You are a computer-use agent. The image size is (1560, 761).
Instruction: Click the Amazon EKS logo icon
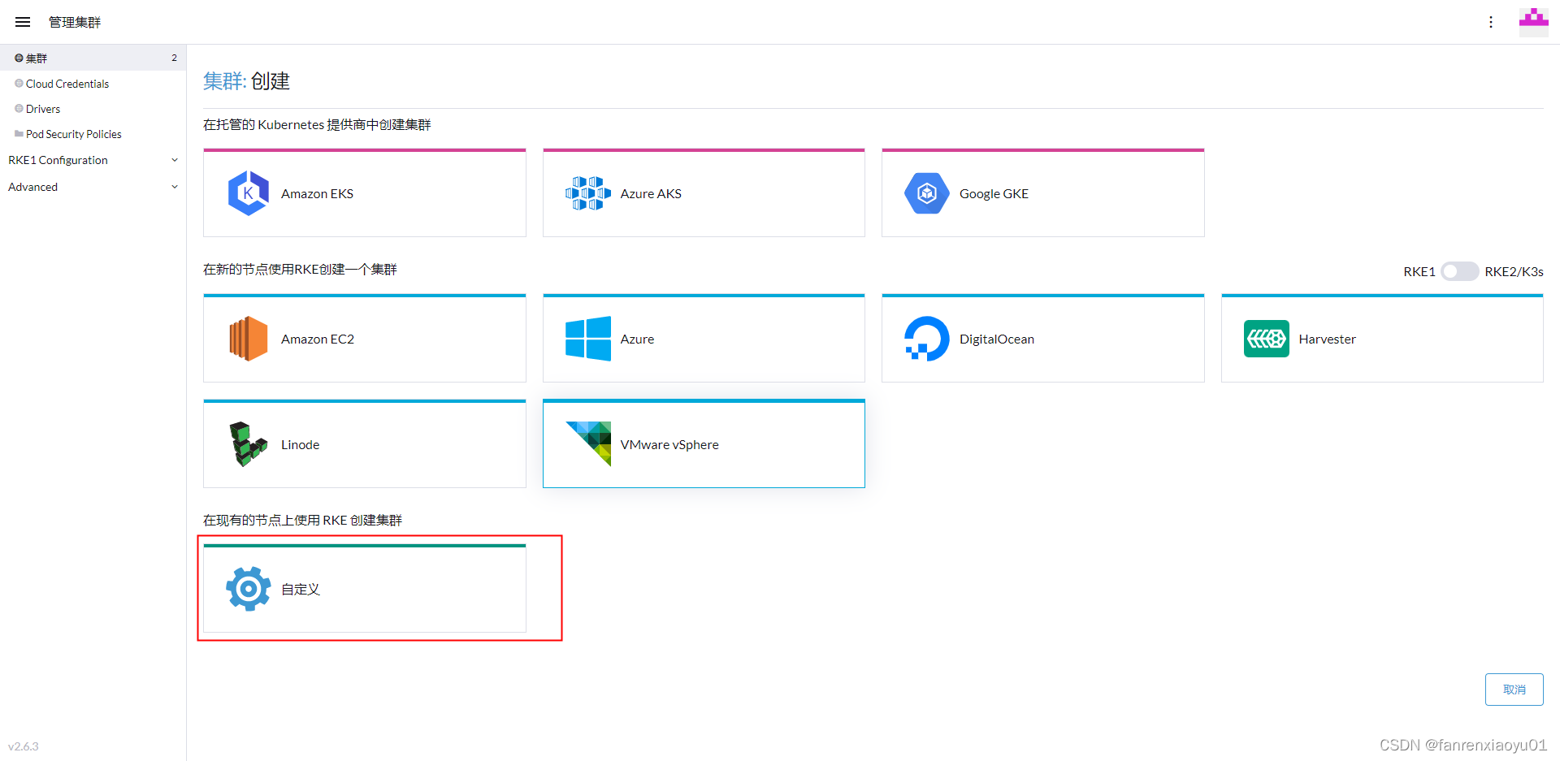pyautogui.click(x=249, y=193)
